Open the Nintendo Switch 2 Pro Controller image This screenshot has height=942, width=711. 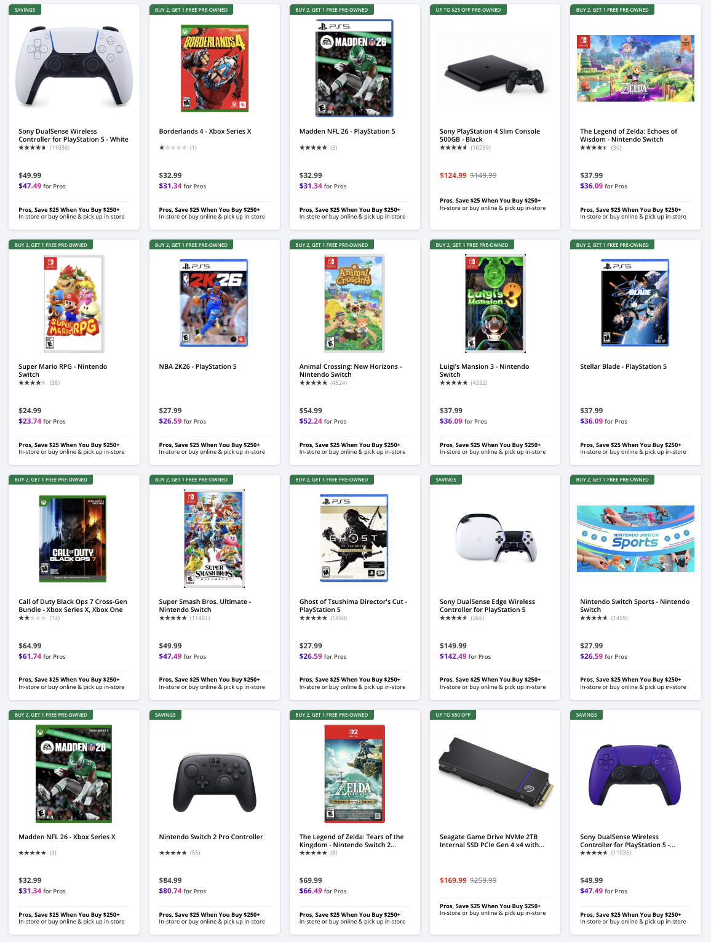point(213,775)
